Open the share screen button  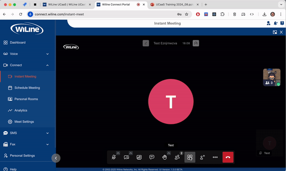[x=139, y=157]
